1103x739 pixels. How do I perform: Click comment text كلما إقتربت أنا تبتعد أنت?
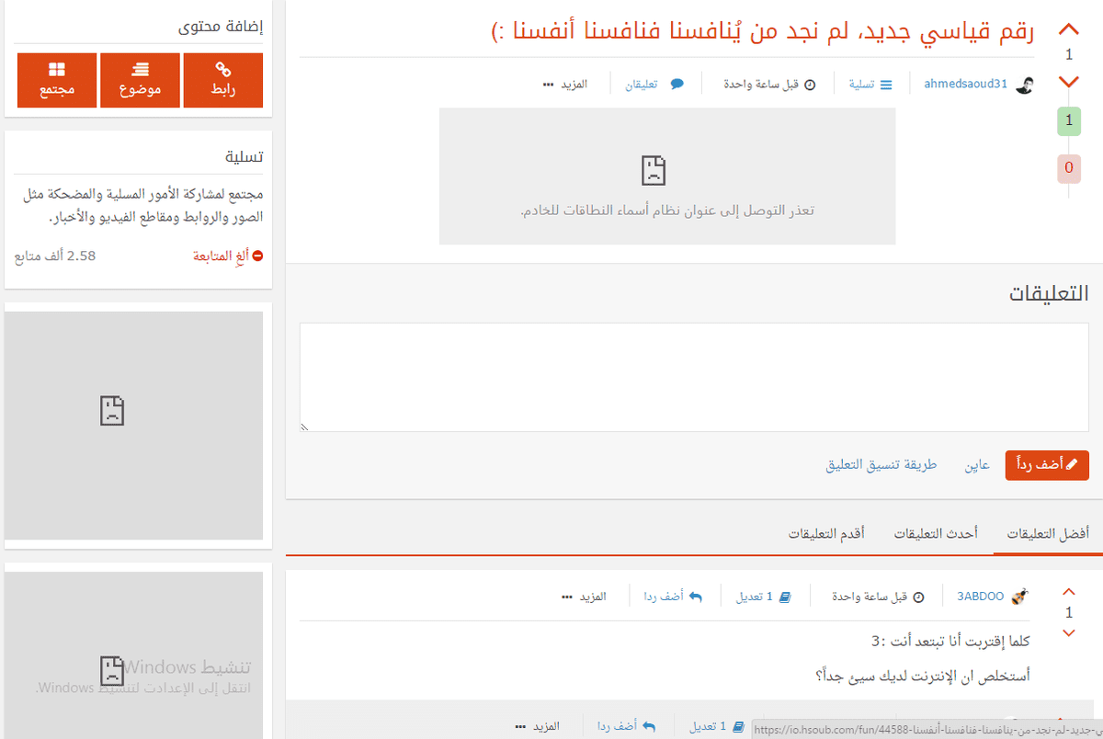[951, 642]
